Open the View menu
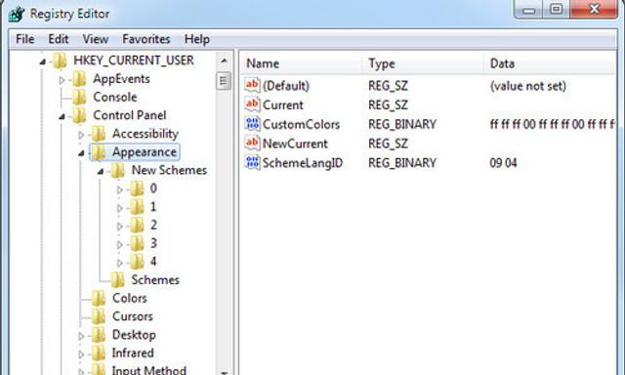The width and height of the screenshot is (625, 375). click(x=96, y=39)
